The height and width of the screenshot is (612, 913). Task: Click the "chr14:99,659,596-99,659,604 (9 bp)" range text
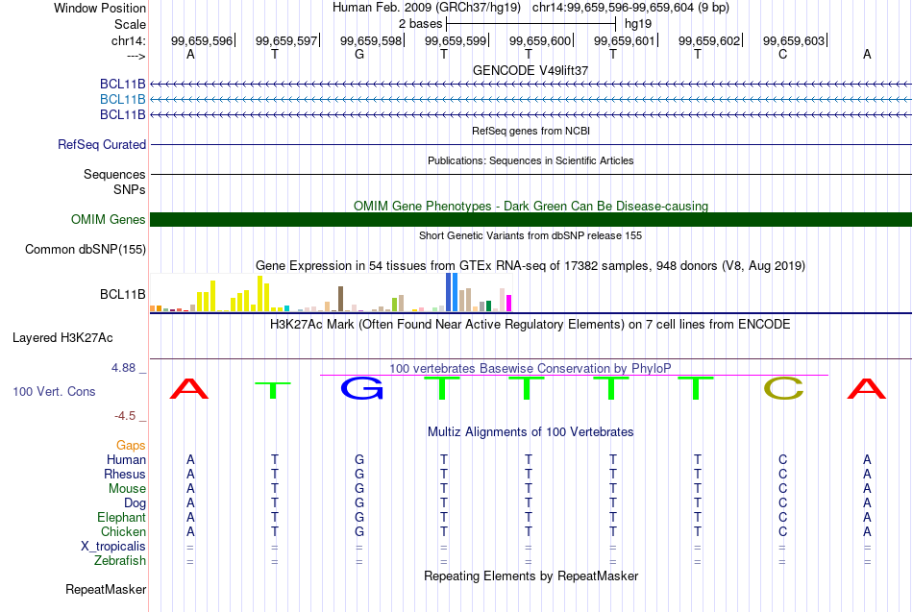630,8
